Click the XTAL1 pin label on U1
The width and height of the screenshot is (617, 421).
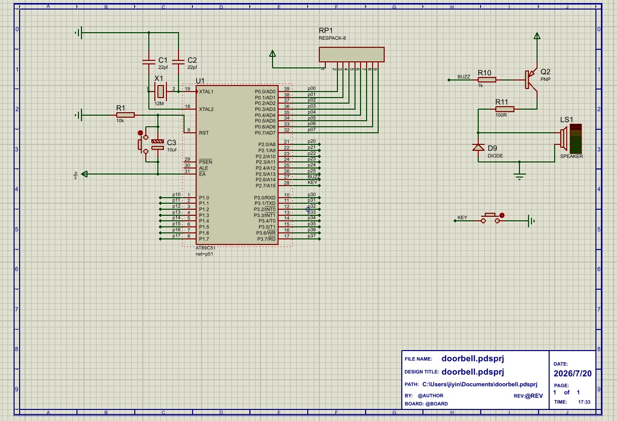pos(206,92)
